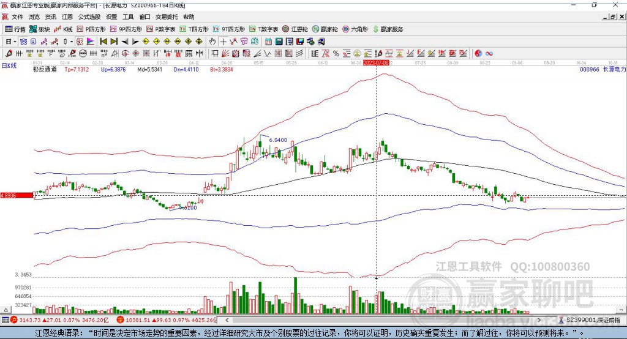Toggle the 极 indicator channel button
Image resolution: width=627 pixels, height=339 pixels.
point(80,42)
